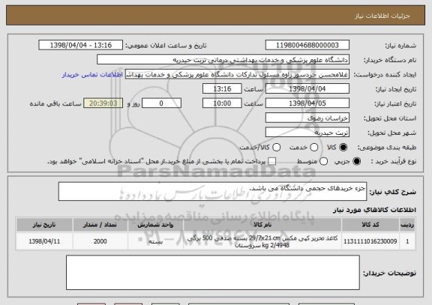This screenshot has width=432, height=305.
Task: Click the شرح کلی نیاز description box
Action: point(212,191)
